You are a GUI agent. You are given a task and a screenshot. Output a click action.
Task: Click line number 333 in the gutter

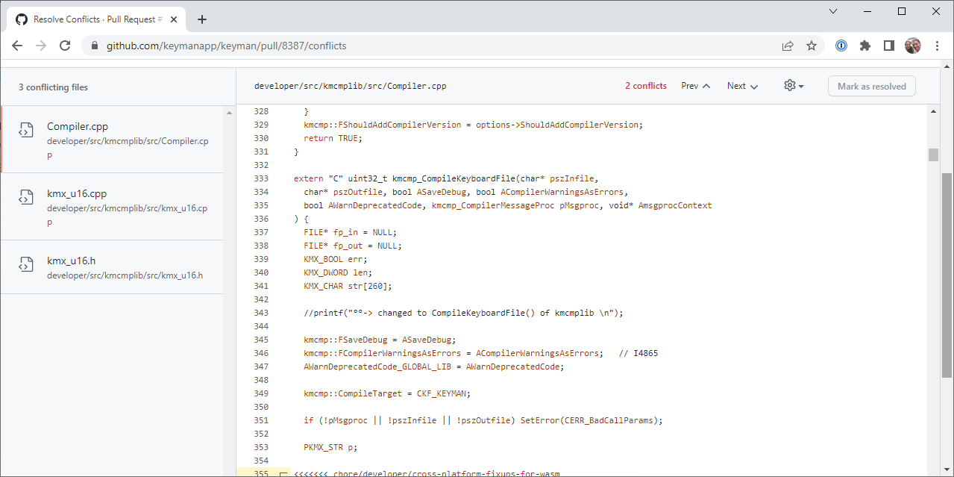coord(261,178)
